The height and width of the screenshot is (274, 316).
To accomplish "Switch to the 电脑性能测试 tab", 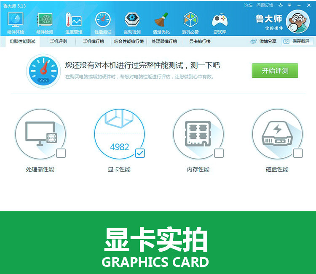I will pos(23,42).
